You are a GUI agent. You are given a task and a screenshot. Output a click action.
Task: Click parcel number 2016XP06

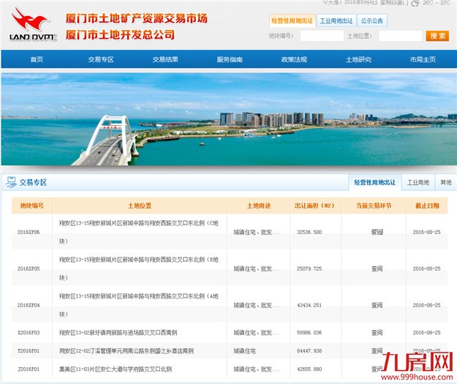click(x=29, y=232)
